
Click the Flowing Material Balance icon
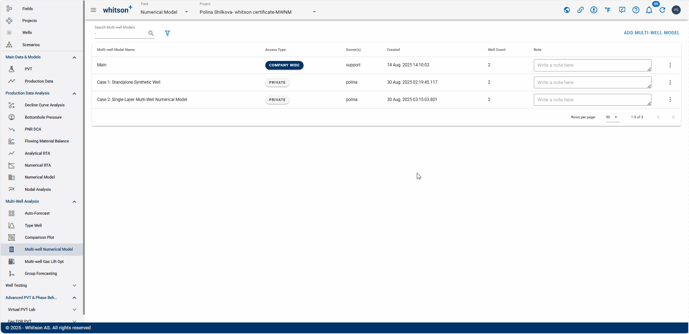click(12, 141)
